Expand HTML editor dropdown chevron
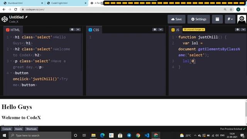The height and width of the screenshot is (139, 247). (78, 29)
